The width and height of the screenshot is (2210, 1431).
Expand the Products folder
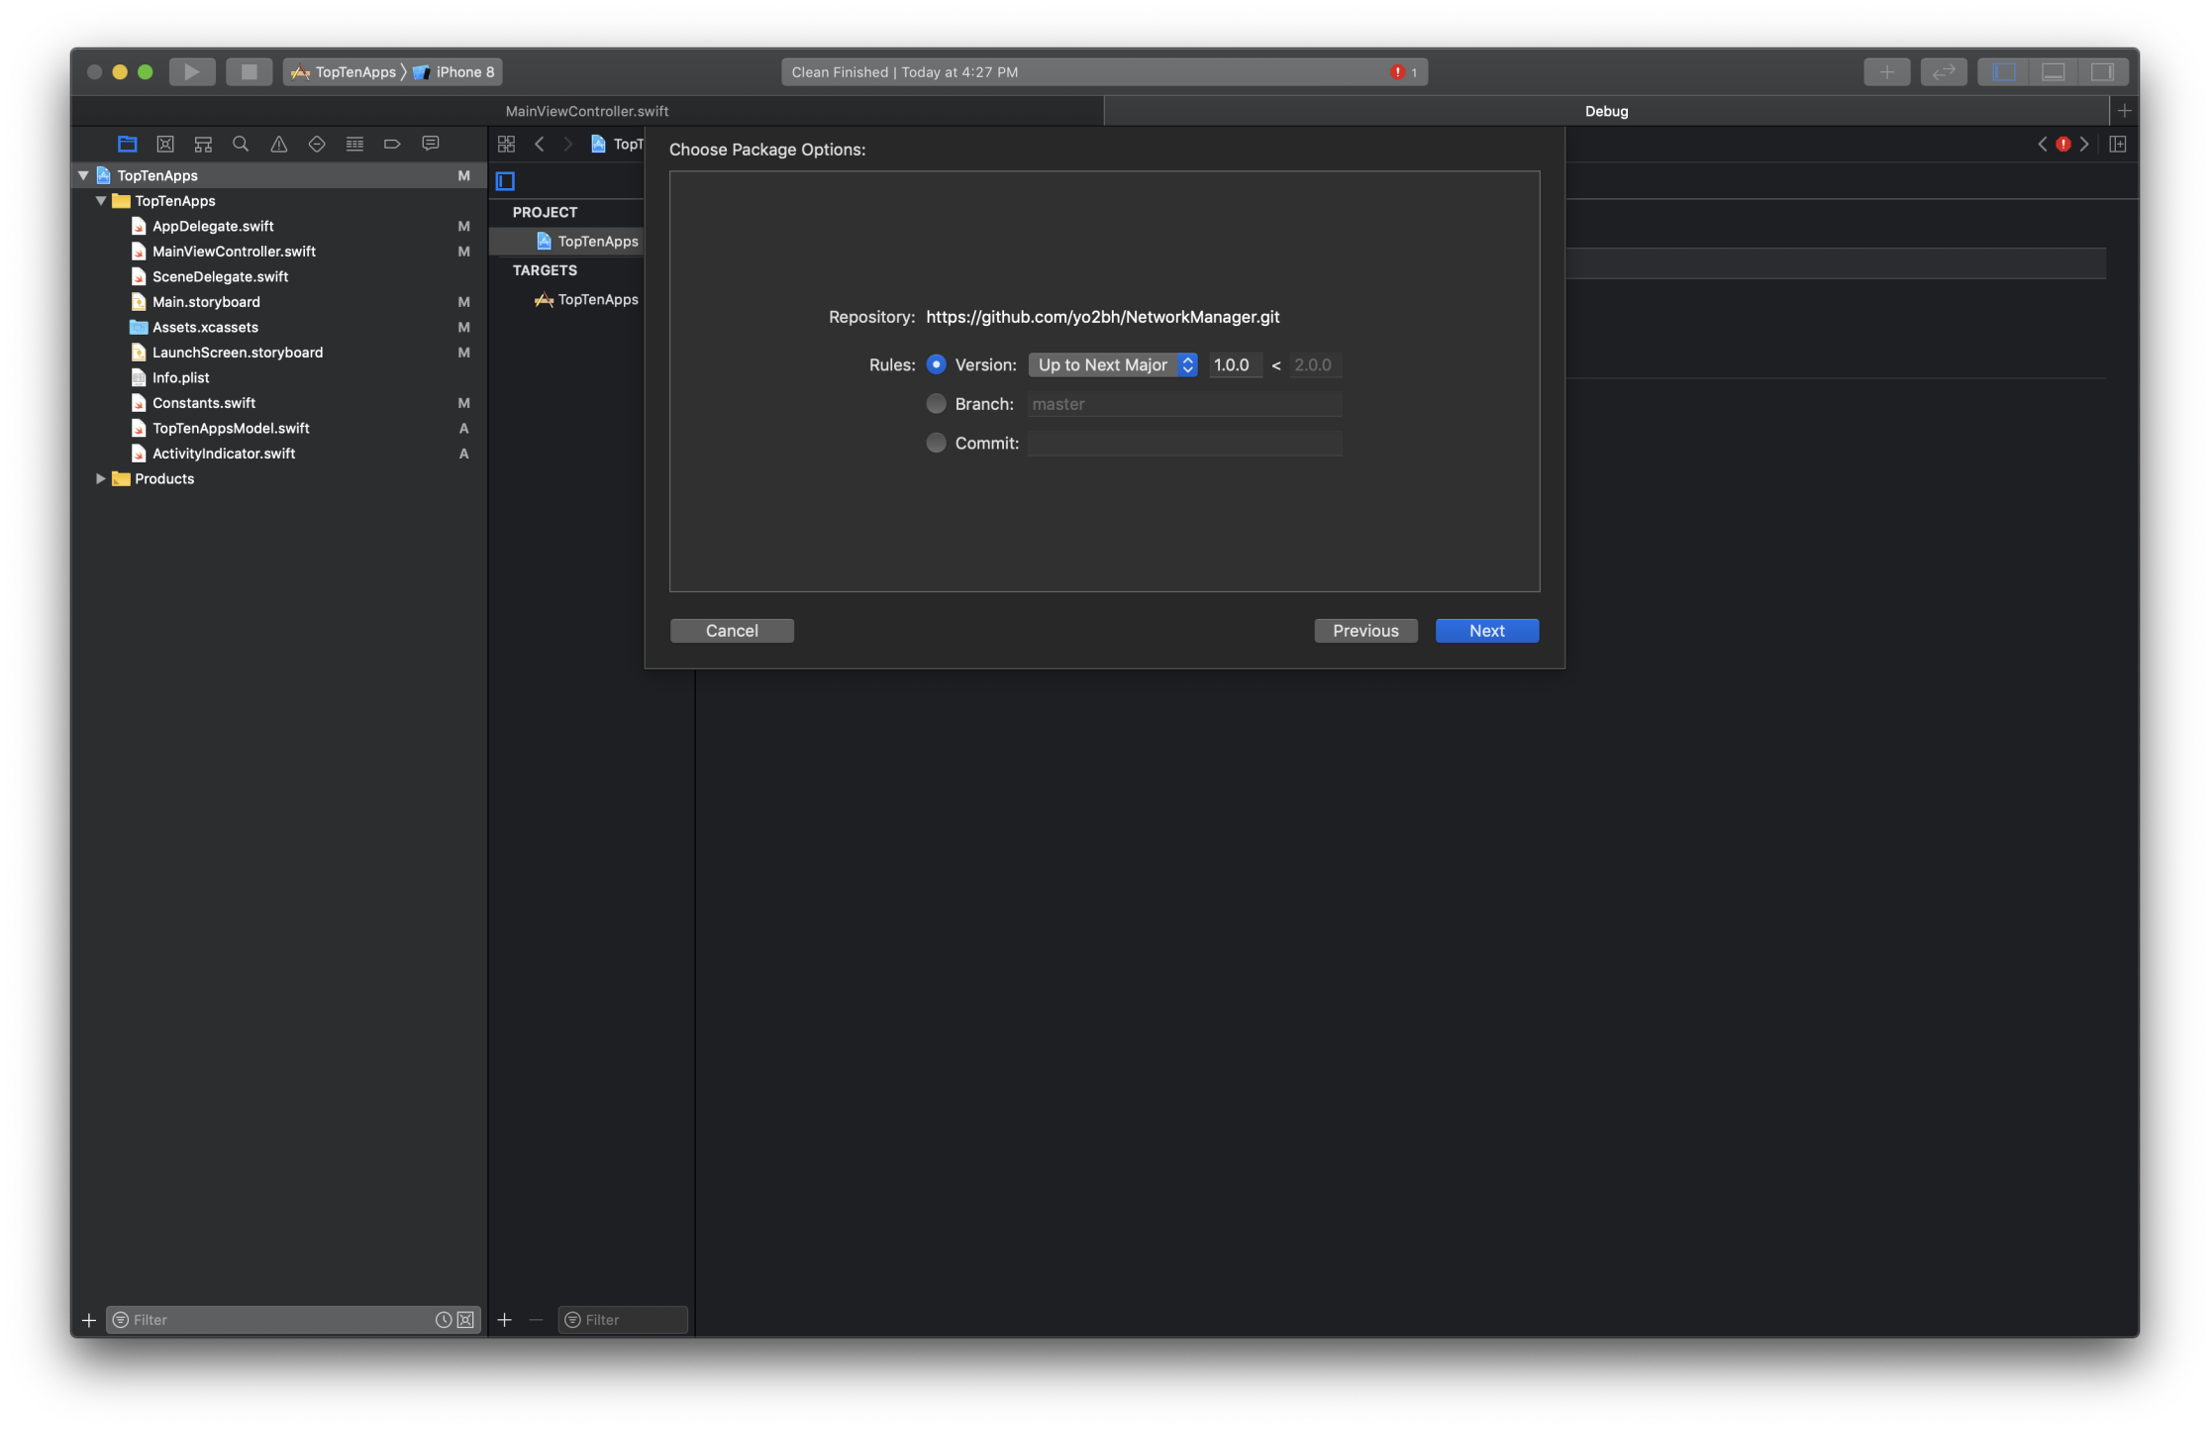click(x=101, y=478)
